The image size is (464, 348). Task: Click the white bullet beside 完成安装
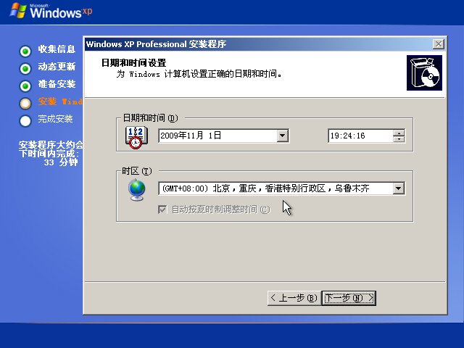[25, 121]
